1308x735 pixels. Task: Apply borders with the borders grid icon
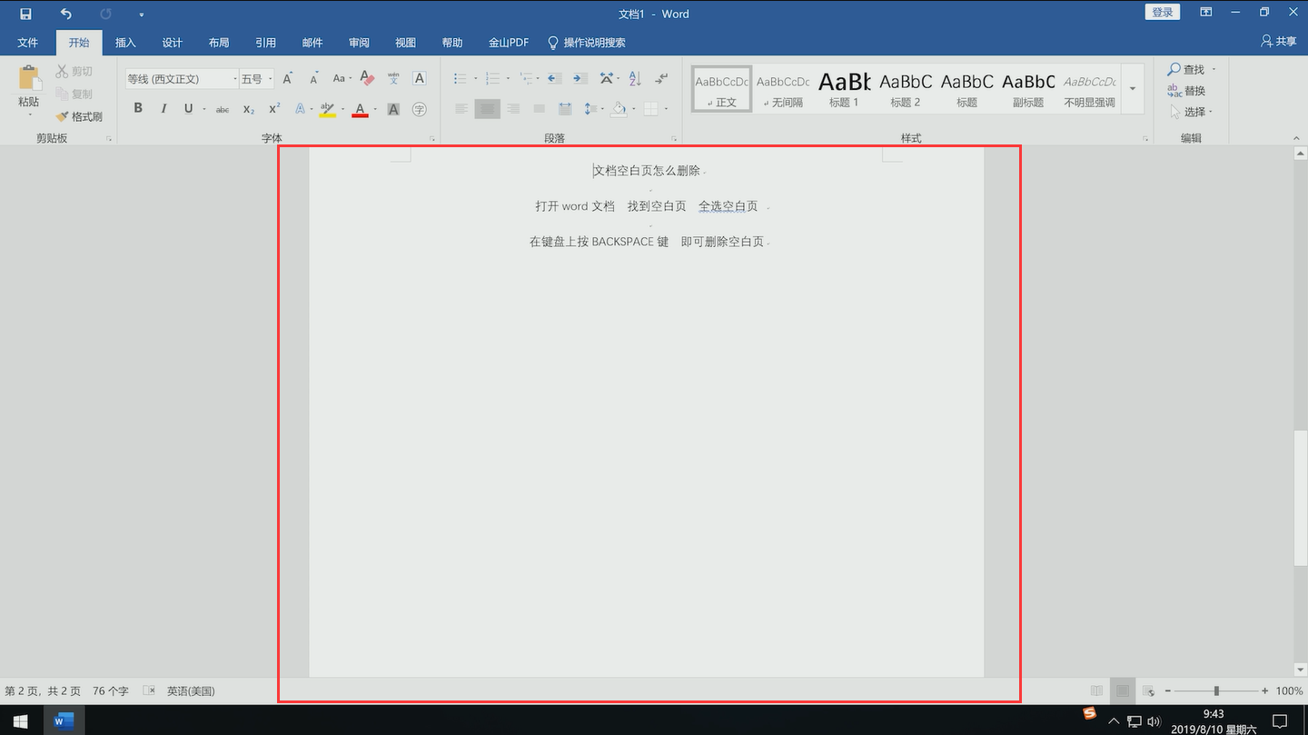650,109
